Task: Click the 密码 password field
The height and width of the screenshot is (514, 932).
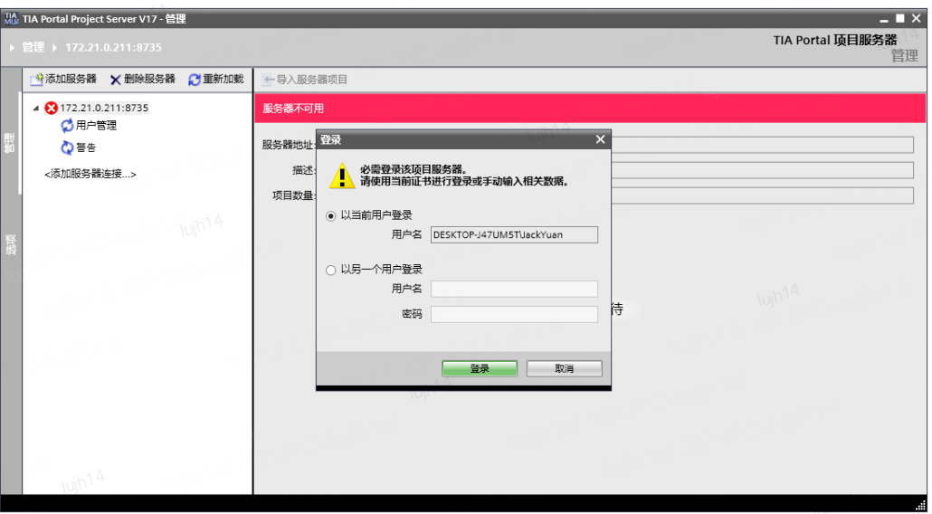Action: pyautogui.click(x=514, y=314)
